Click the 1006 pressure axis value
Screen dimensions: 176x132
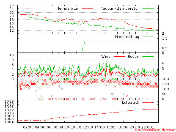(9, 119)
